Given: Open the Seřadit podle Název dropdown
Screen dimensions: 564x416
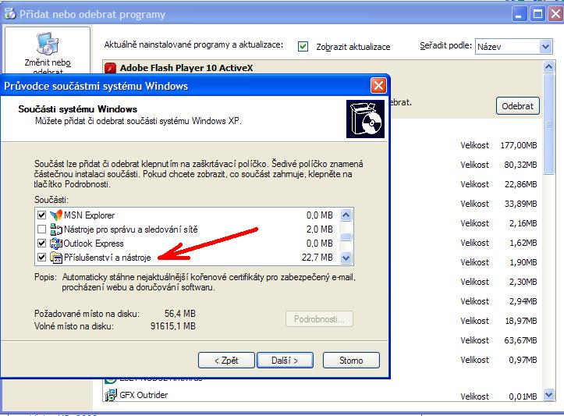Looking at the screenshot, I should pyautogui.click(x=545, y=46).
